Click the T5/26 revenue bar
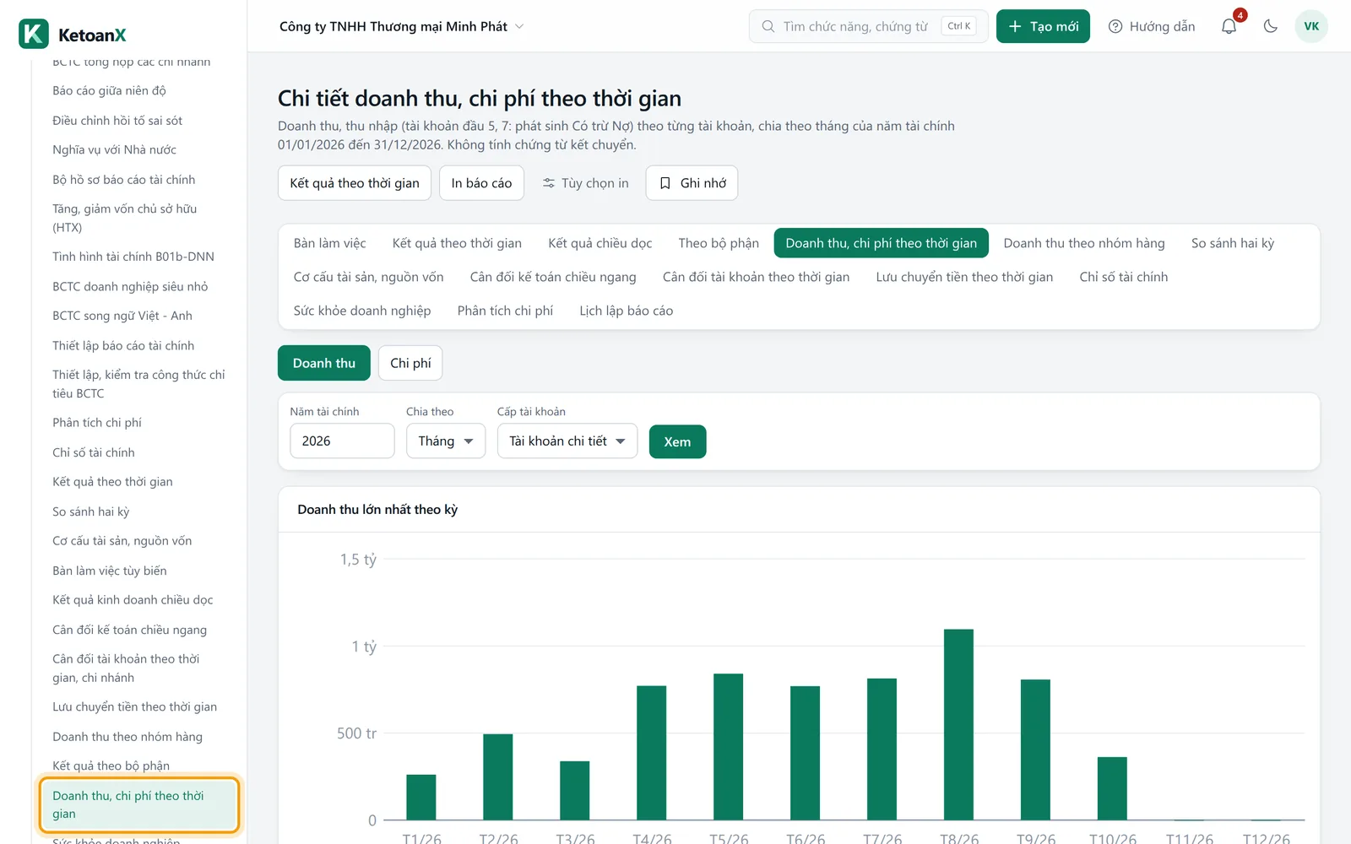This screenshot has width=1351, height=844. coord(728,747)
